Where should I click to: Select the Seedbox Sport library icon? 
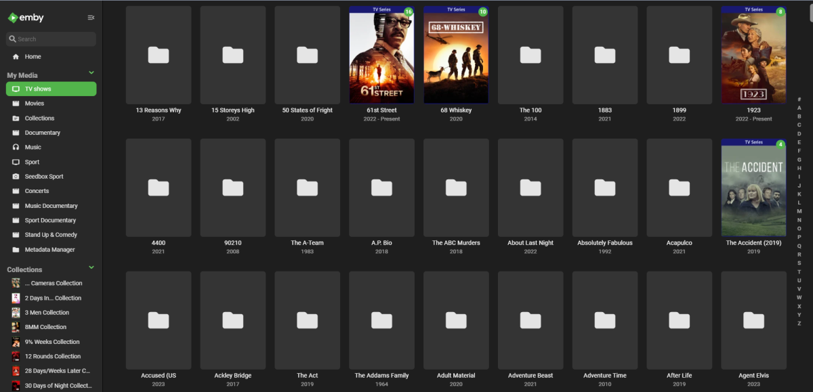tap(15, 176)
